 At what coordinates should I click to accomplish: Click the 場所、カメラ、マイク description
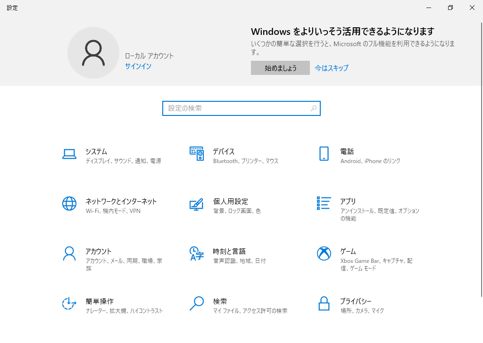click(362, 310)
